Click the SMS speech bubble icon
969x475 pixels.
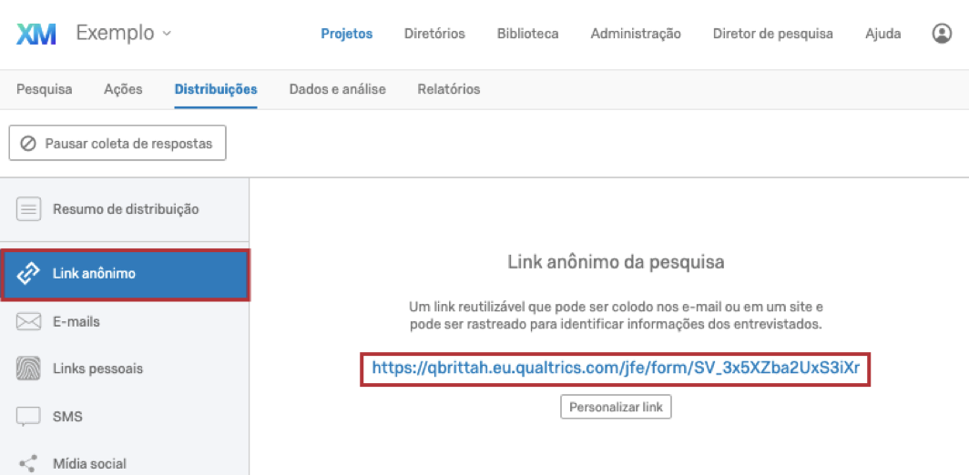(28, 417)
